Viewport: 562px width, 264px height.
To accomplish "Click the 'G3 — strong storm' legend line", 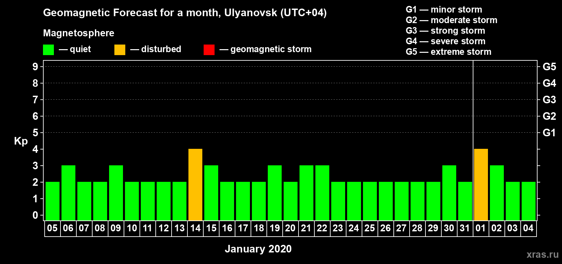I will (445, 31).
